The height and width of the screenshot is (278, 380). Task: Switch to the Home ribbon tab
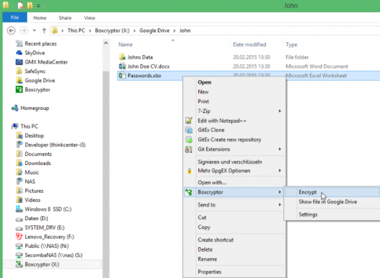(x=40, y=18)
